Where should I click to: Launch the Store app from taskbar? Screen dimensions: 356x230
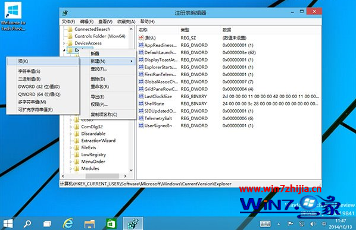tap(111, 223)
